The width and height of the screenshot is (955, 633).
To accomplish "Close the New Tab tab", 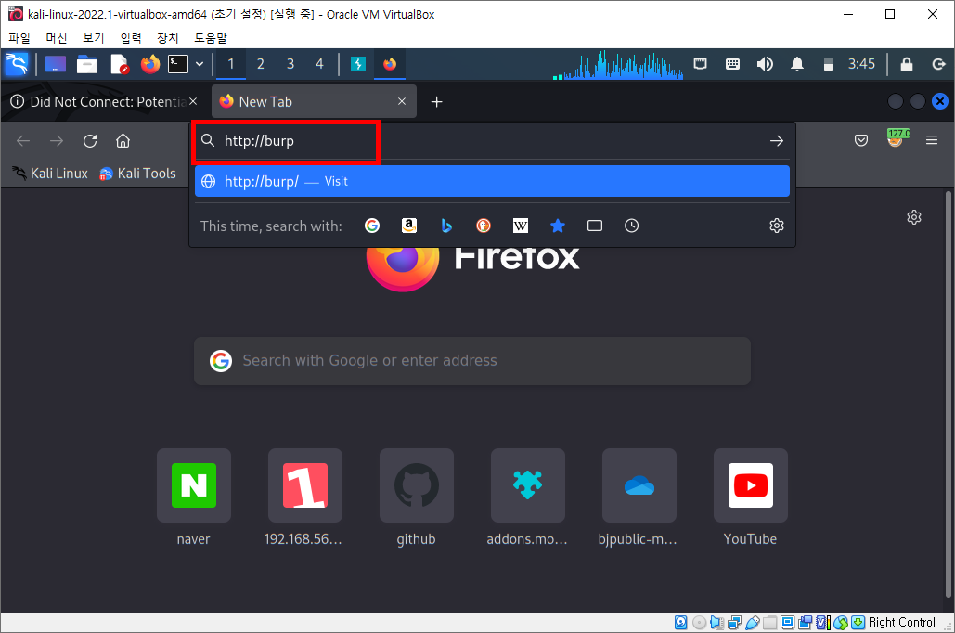I will pyautogui.click(x=402, y=101).
